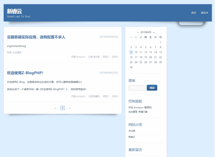Select day 9 in the calendar
215x157 pixels.
coord(131,52)
